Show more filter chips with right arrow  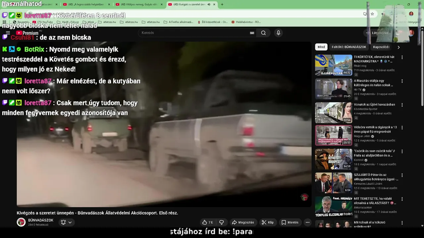398,47
